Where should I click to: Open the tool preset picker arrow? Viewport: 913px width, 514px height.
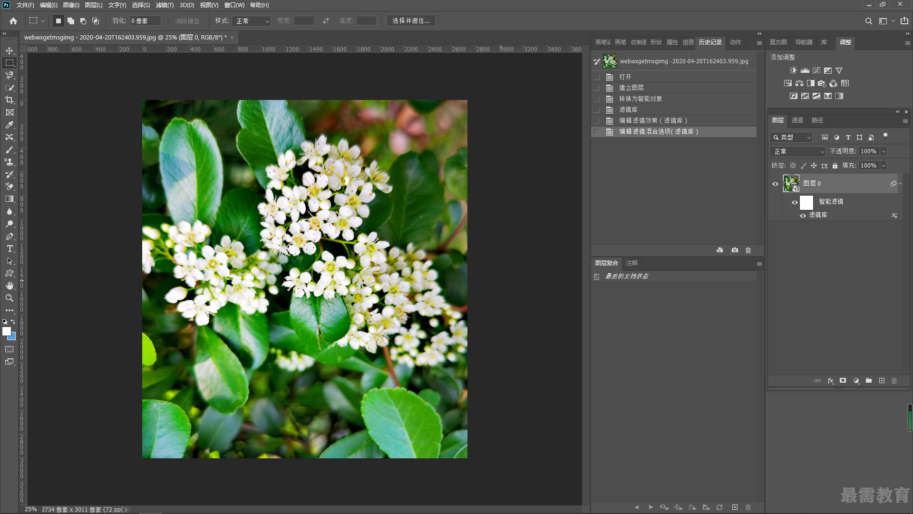pos(43,21)
